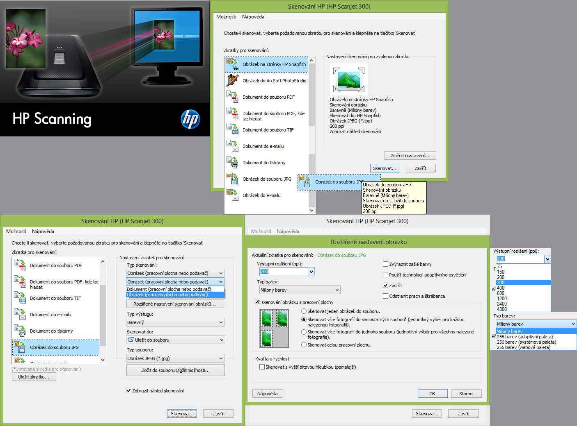Select 'Skenovat celou pracovní plochu' radio
The width and height of the screenshot is (577, 426).
coord(304,345)
